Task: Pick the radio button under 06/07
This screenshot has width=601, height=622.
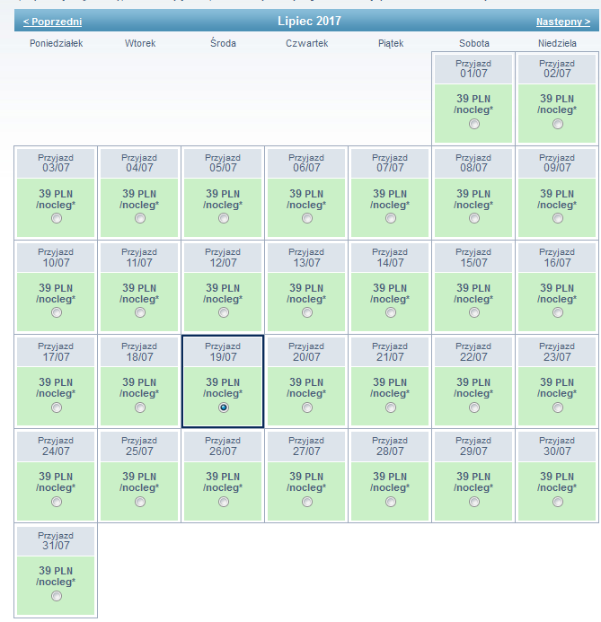Action: tap(307, 218)
